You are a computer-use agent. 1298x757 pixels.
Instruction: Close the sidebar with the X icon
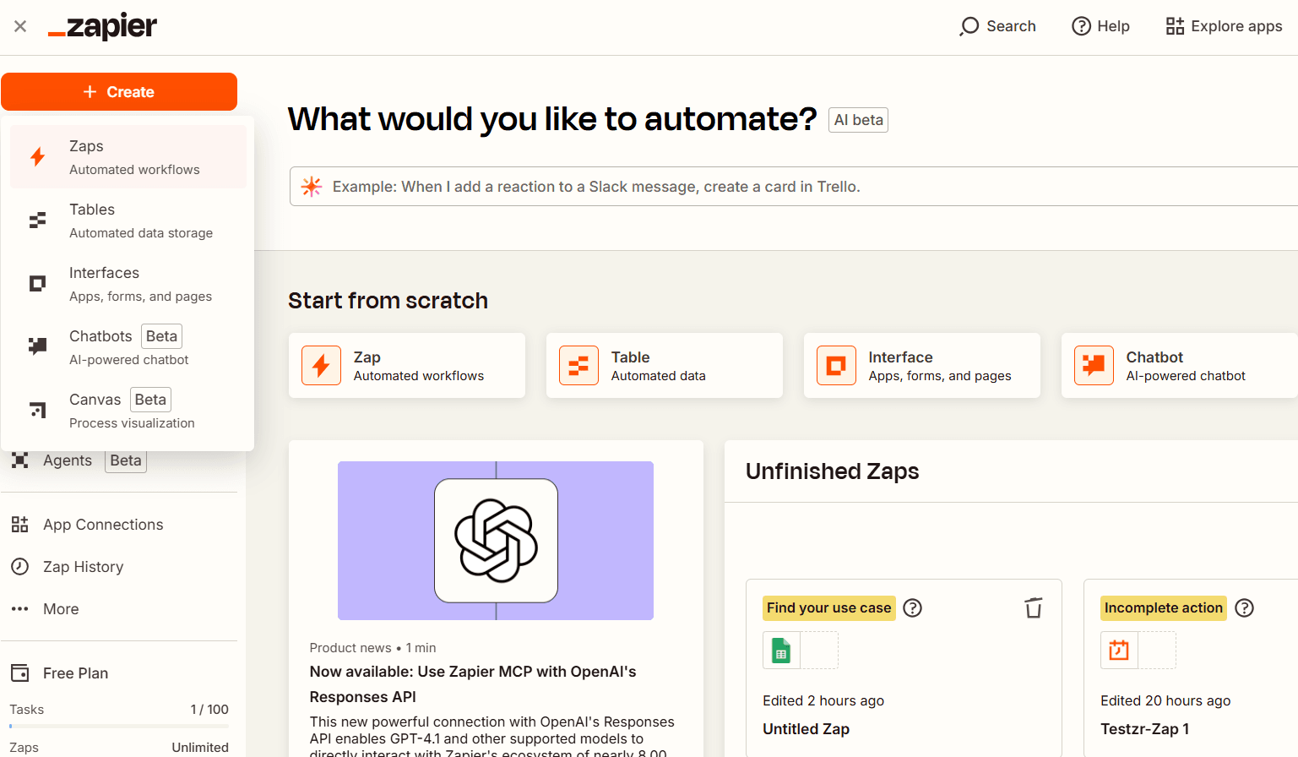pyautogui.click(x=20, y=26)
